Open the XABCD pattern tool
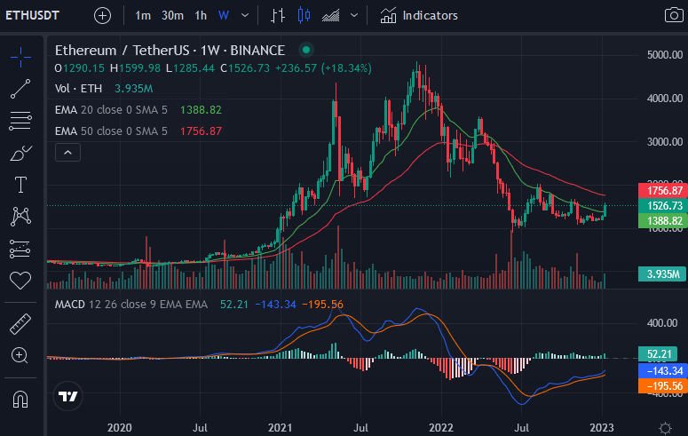The width and height of the screenshot is (688, 436). click(x=20, y=217)
